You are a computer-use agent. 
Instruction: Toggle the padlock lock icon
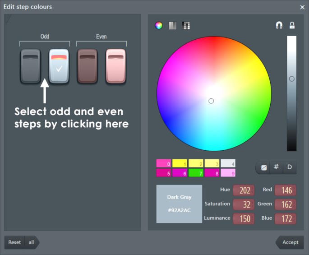(292, 26)
